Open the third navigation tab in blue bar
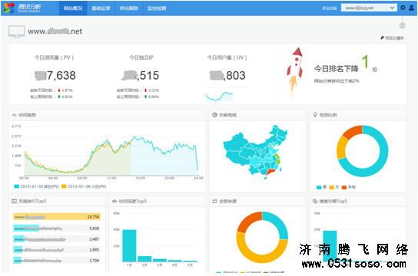 [129, 8]
